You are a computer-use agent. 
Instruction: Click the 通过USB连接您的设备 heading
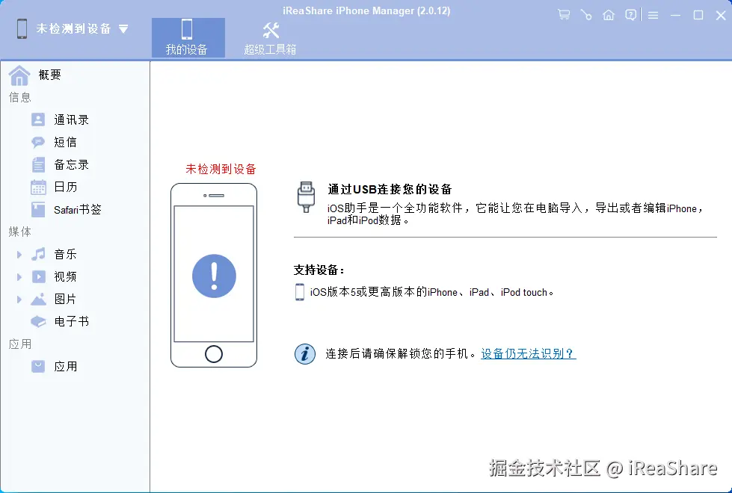click(x=390, y=189)
